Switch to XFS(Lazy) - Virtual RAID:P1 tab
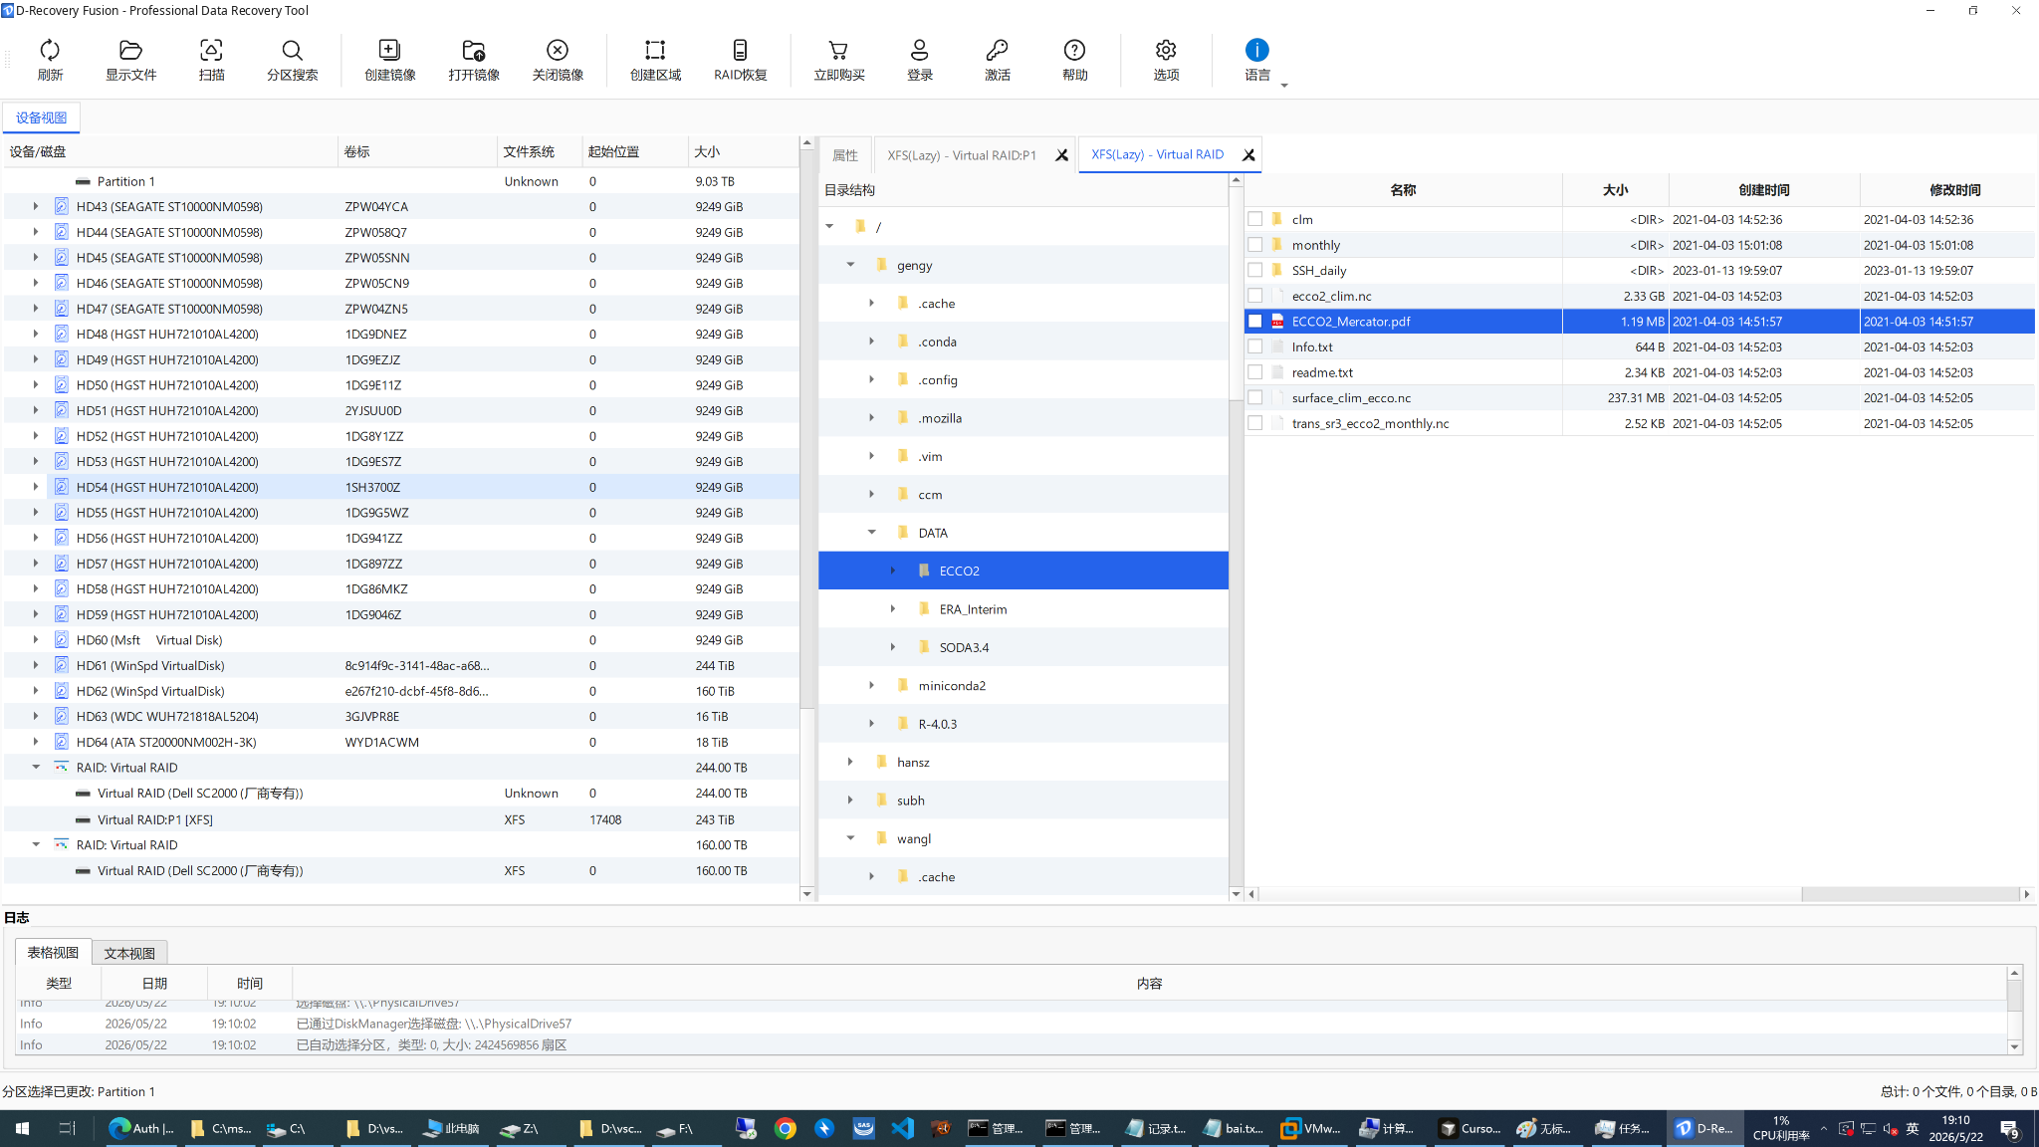 962,155
